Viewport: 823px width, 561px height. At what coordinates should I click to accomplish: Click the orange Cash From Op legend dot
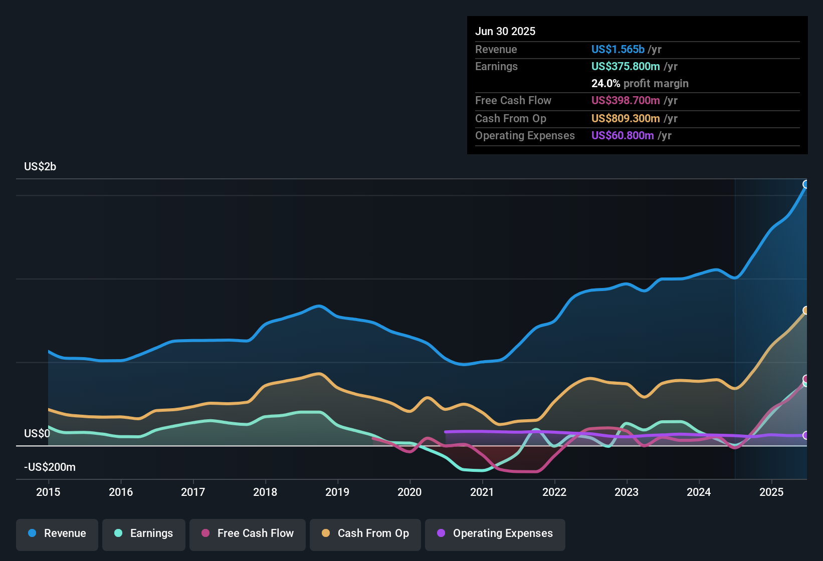pos(326,533)
